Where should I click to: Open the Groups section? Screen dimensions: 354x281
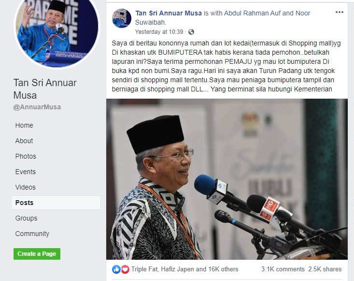[x=27, y=218]
